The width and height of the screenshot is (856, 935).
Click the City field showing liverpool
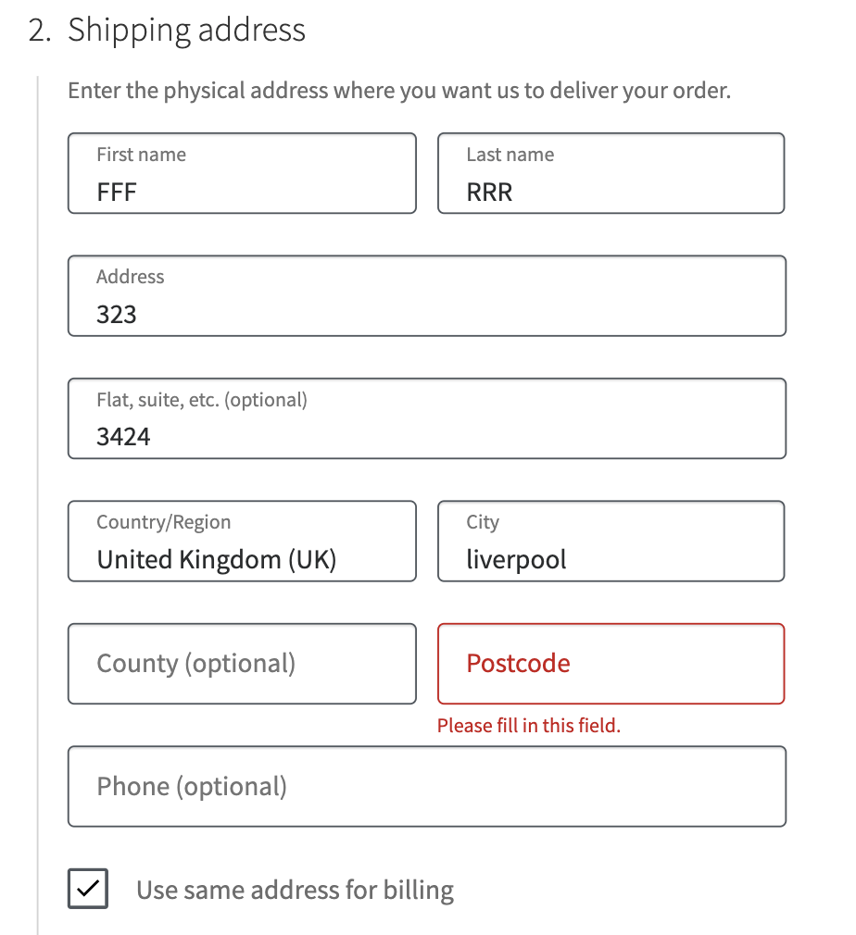pyautogui.click(x=611, y=541)
